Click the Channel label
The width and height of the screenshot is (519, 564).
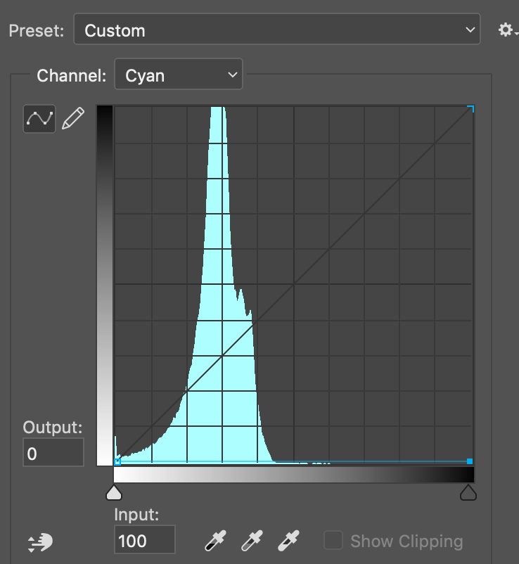72,75
